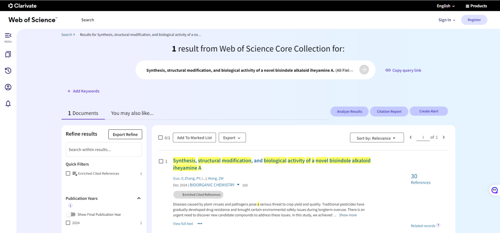Click the "Dec 2024" publication date text
Image resolution: width=500 pixels, height=233 pixels.
(x=180, y=185)
